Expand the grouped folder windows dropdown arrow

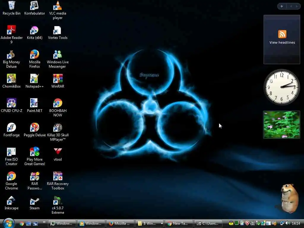(x=162, y=224)
